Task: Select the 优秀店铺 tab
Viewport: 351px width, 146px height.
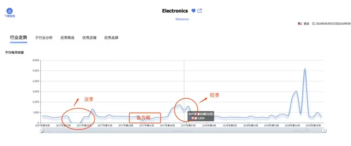Action: point(89,38)
